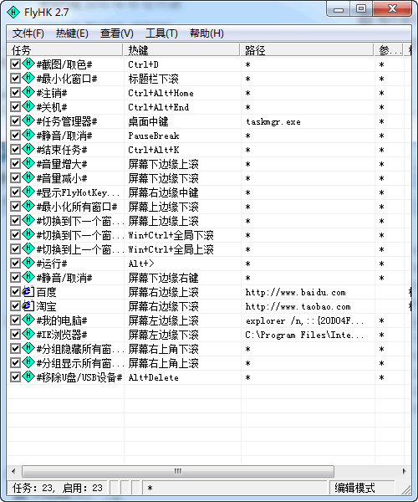Click the icon beside #音量减小#
418x502 pixels.
coord(28,177)
